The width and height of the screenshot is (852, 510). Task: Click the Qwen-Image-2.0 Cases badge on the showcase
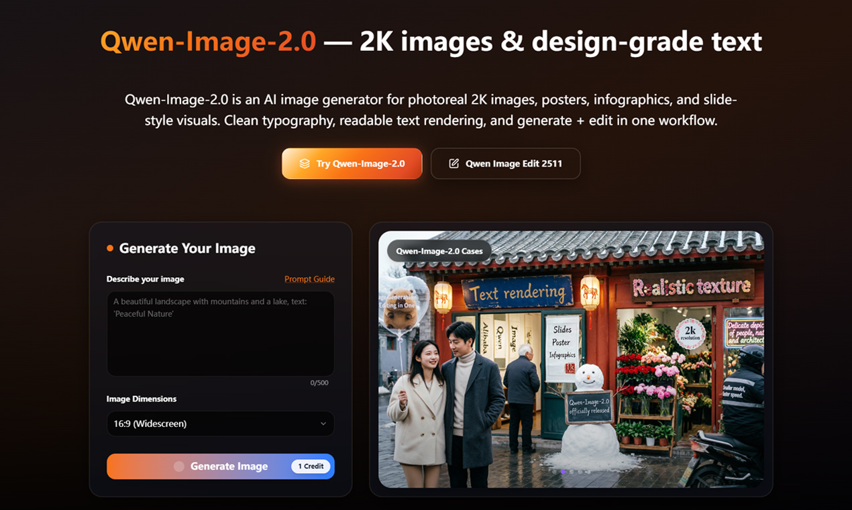(438, 250)
